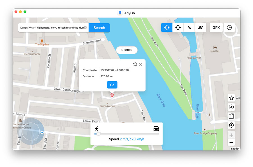
Task: Click the speed slider handle
Action: point(98,134)
